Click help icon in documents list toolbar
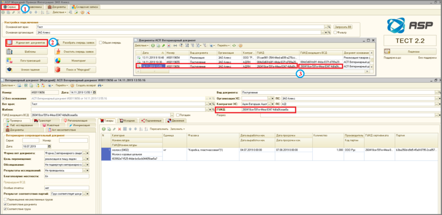442x215 pixels. [240, 45]
